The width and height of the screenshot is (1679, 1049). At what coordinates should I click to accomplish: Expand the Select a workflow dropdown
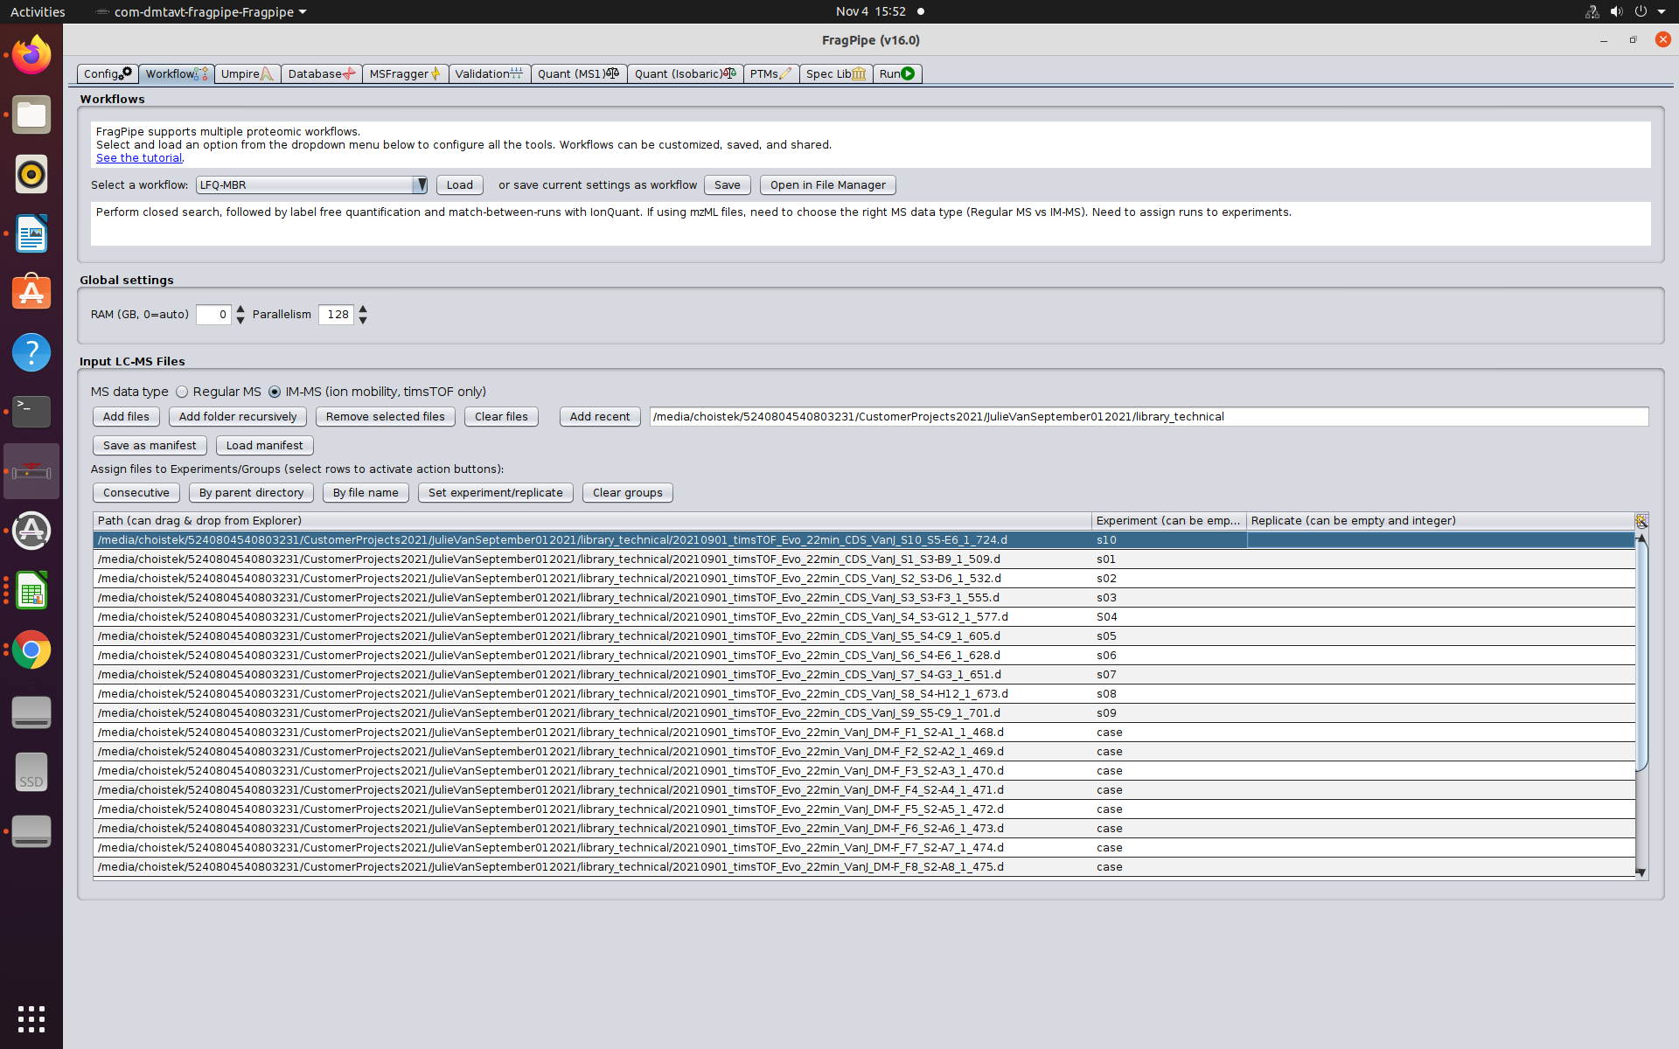(421, 184)
